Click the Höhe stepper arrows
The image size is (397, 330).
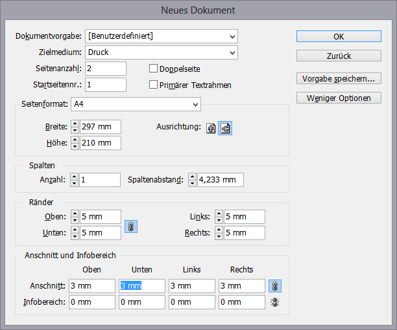tap(75, 143)
